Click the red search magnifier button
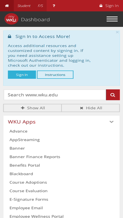This screenshot has width=123, height=218. point(113,95)
